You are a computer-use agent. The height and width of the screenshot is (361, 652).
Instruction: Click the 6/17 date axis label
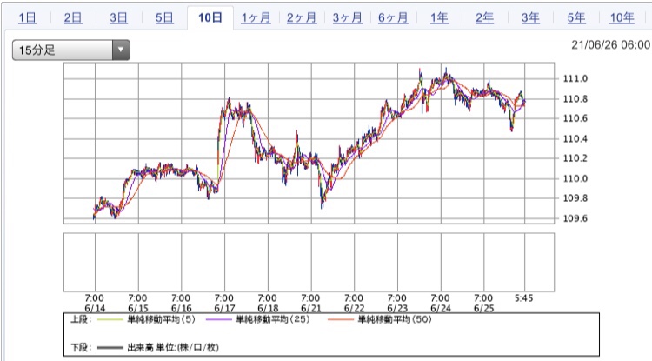(224, 309)
